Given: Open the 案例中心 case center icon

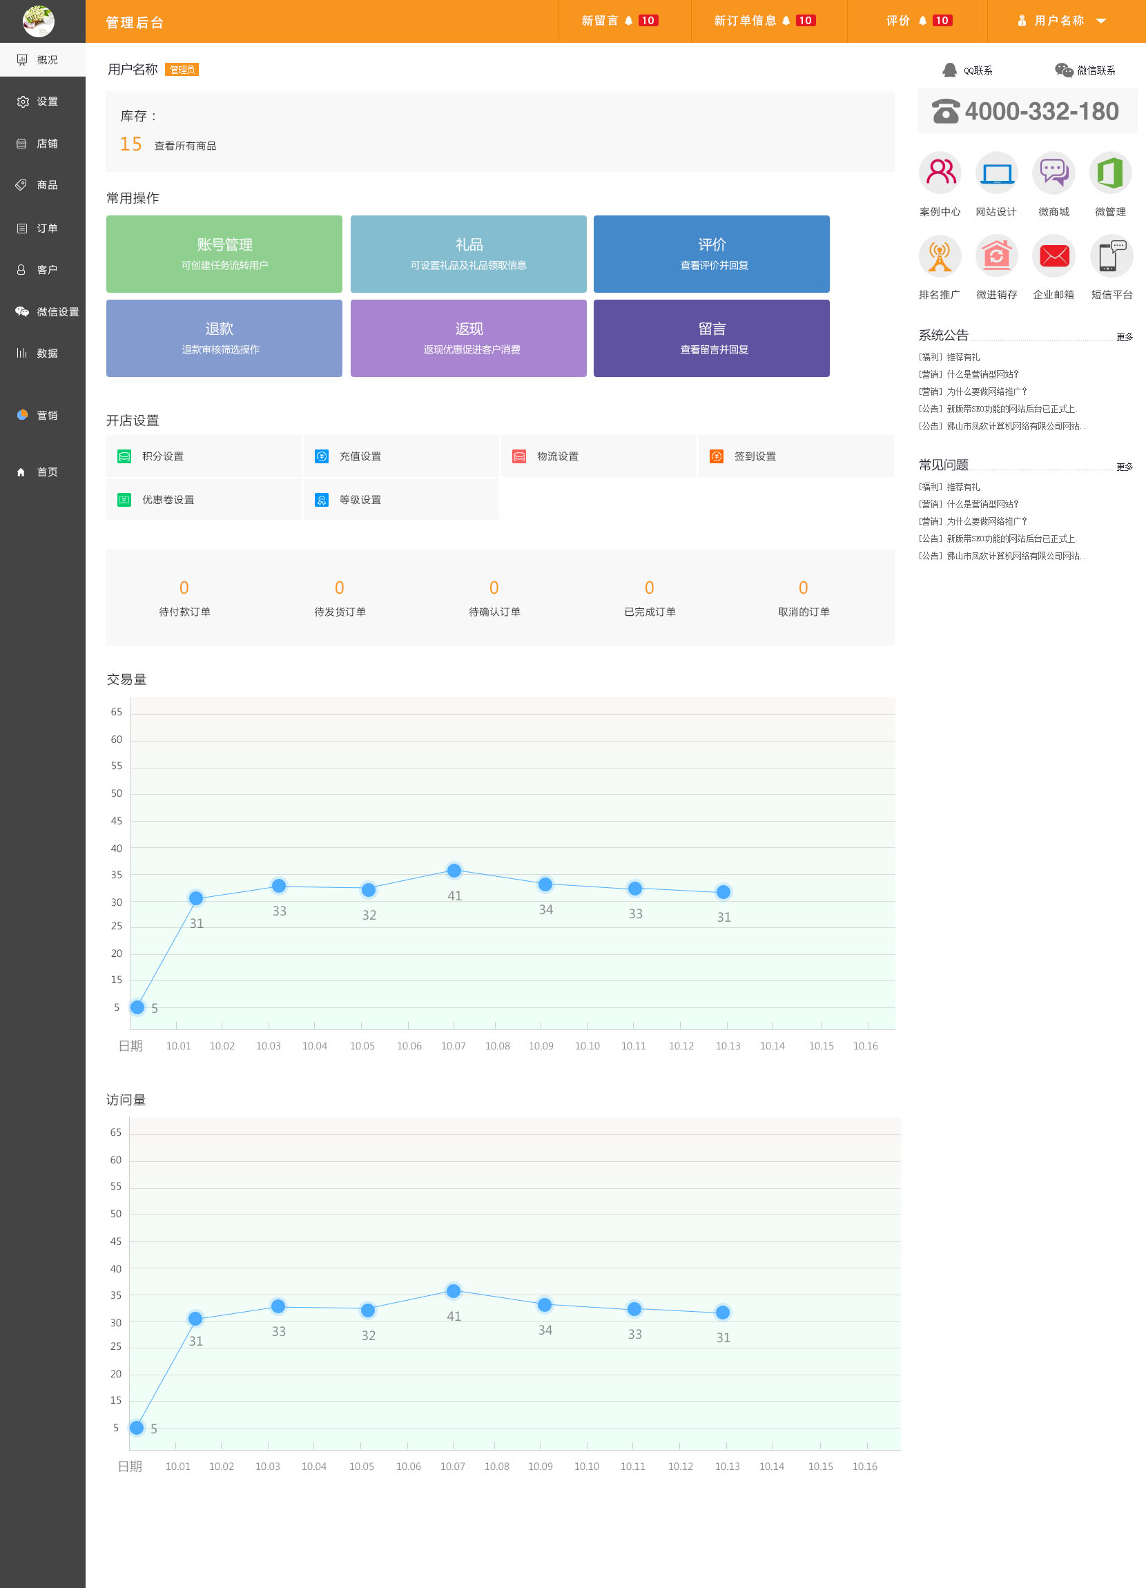Looking at the screenshot, I should 940,173.
